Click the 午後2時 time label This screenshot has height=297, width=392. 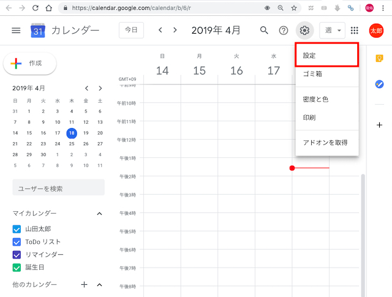click(127, 176)
